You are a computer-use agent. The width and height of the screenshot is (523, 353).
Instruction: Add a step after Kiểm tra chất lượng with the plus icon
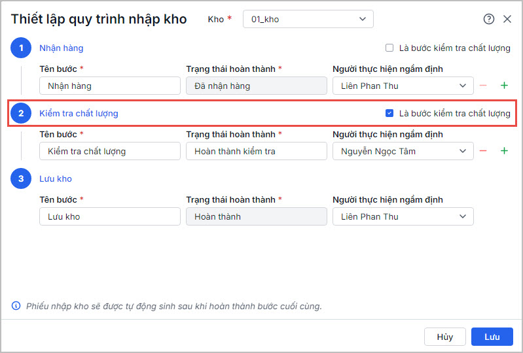(504, 151)
